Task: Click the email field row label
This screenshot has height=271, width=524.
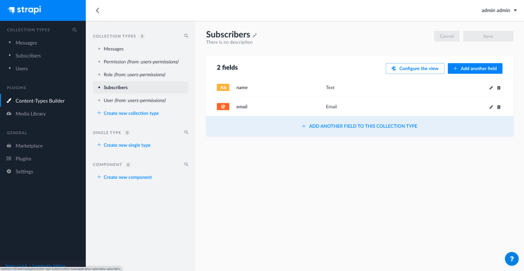Action: (242, 106)
